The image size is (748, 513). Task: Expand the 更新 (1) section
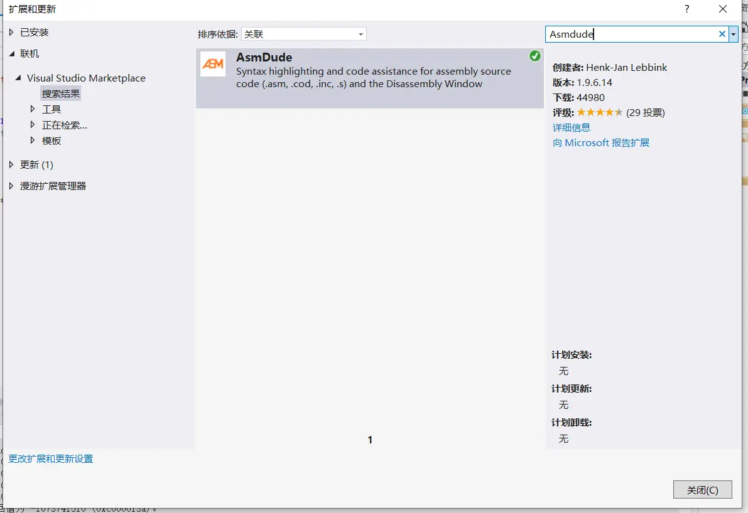pos(11,164)
